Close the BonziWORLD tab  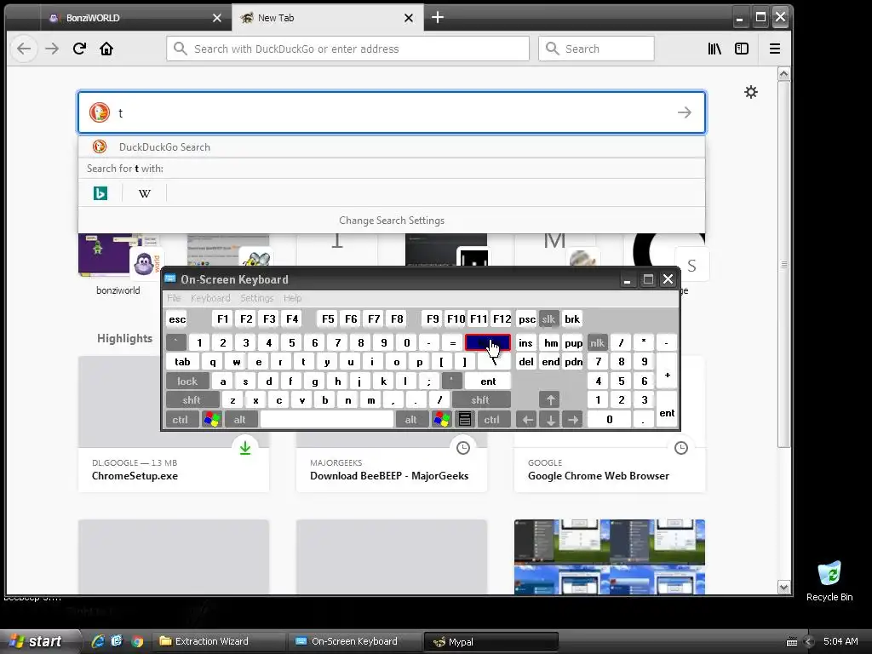point(217,18)
